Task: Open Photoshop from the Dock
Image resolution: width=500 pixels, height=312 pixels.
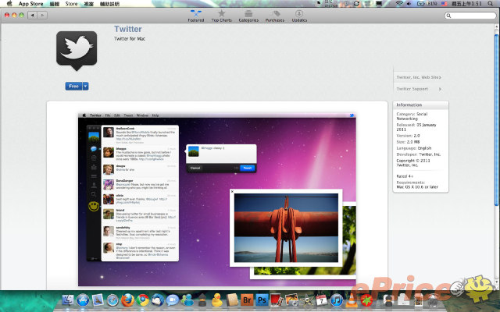Action: pos(262,300)
